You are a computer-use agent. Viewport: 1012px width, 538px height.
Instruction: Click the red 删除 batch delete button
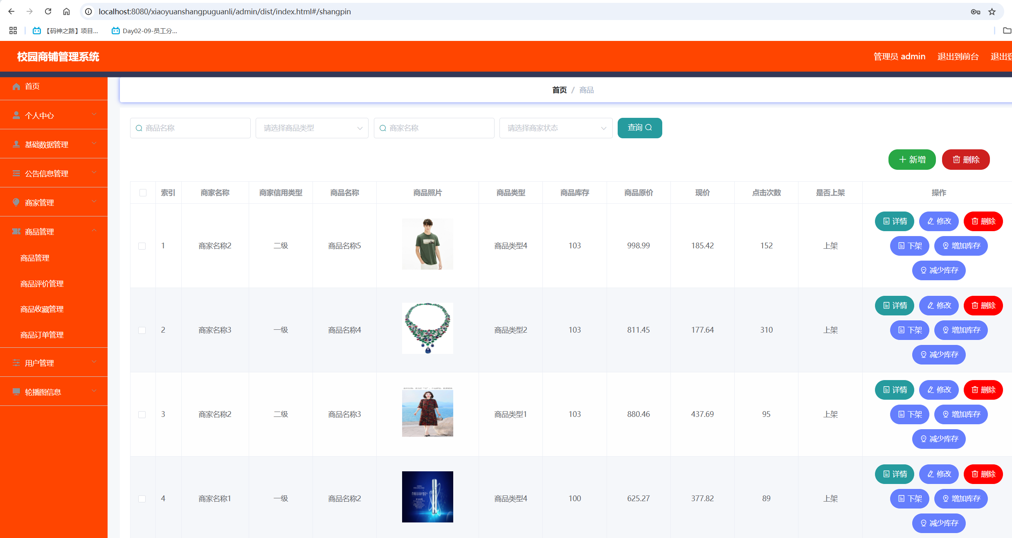[966, 160]
